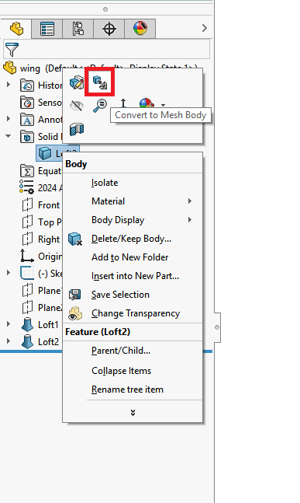Select the Loft1 feature icon
The image size is (300, 503).
point(27,325)
